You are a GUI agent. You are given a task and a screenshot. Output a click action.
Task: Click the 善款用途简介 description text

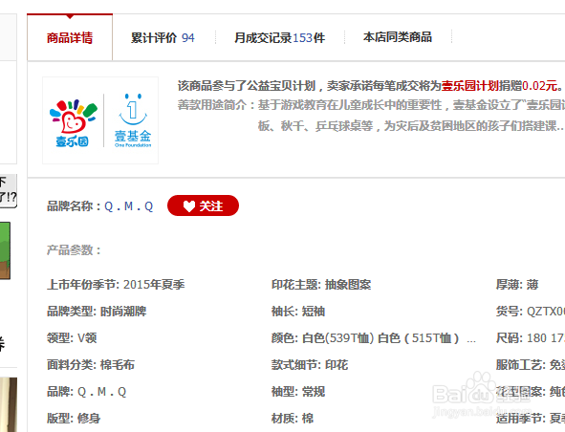coord(371,116)
